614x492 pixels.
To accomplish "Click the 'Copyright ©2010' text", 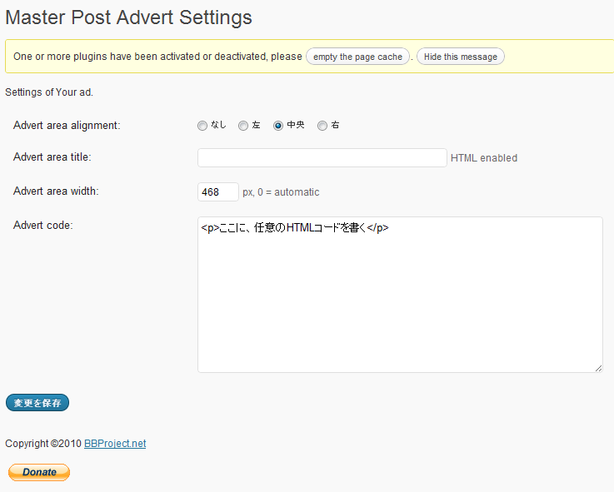I will (x=43, y=444).
